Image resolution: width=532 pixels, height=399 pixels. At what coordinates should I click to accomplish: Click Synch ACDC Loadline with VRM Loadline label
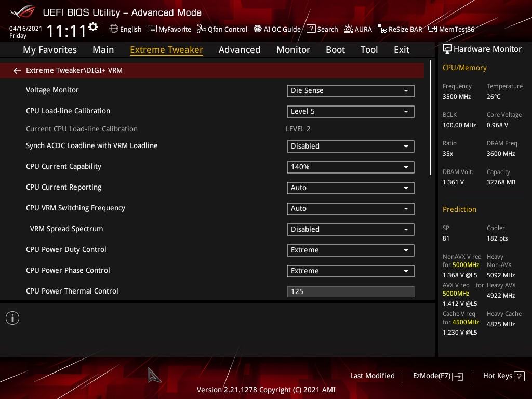(91, 145)
